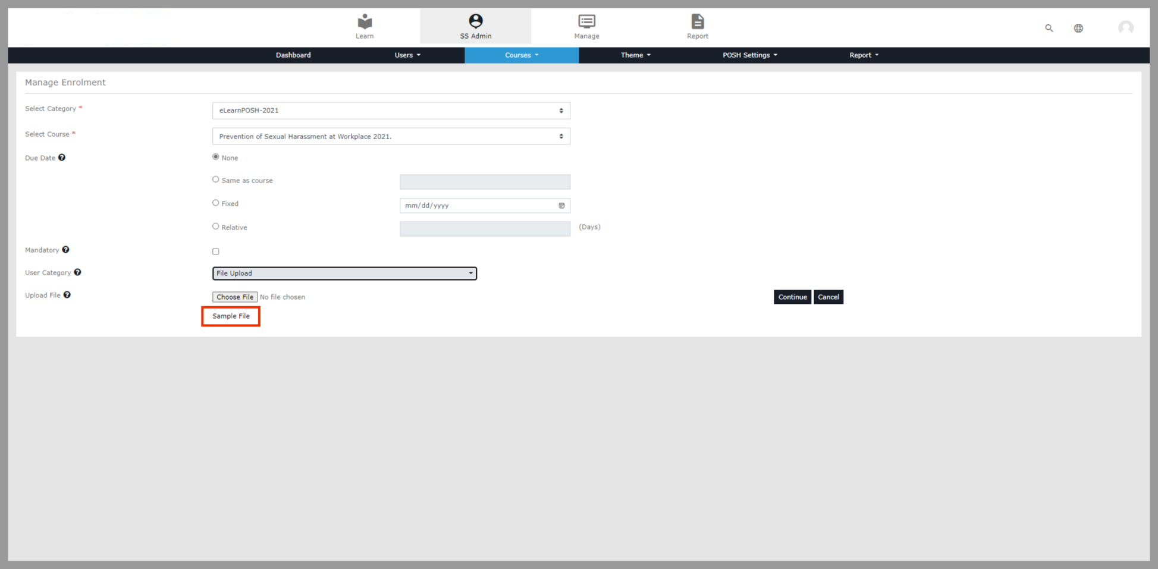Open the Users menu in navbar

pyautogui.click(x=407, y=55)
